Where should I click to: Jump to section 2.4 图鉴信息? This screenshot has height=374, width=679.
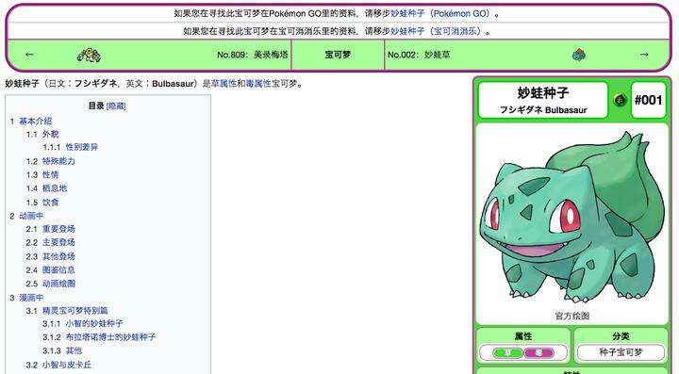click(x=58, y=269)
